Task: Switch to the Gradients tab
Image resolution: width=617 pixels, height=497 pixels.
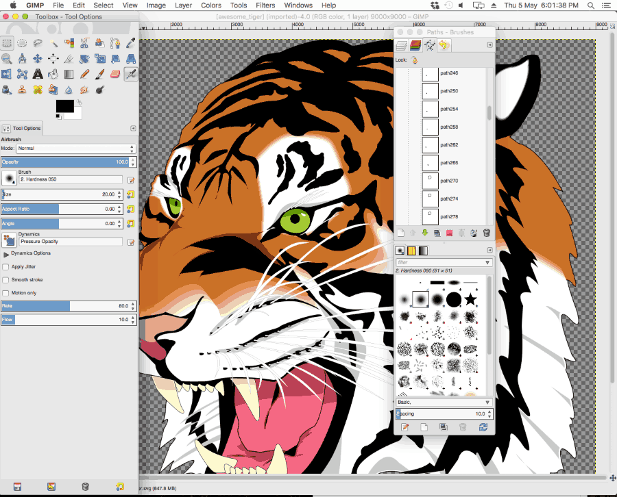Action: point(423,251)
